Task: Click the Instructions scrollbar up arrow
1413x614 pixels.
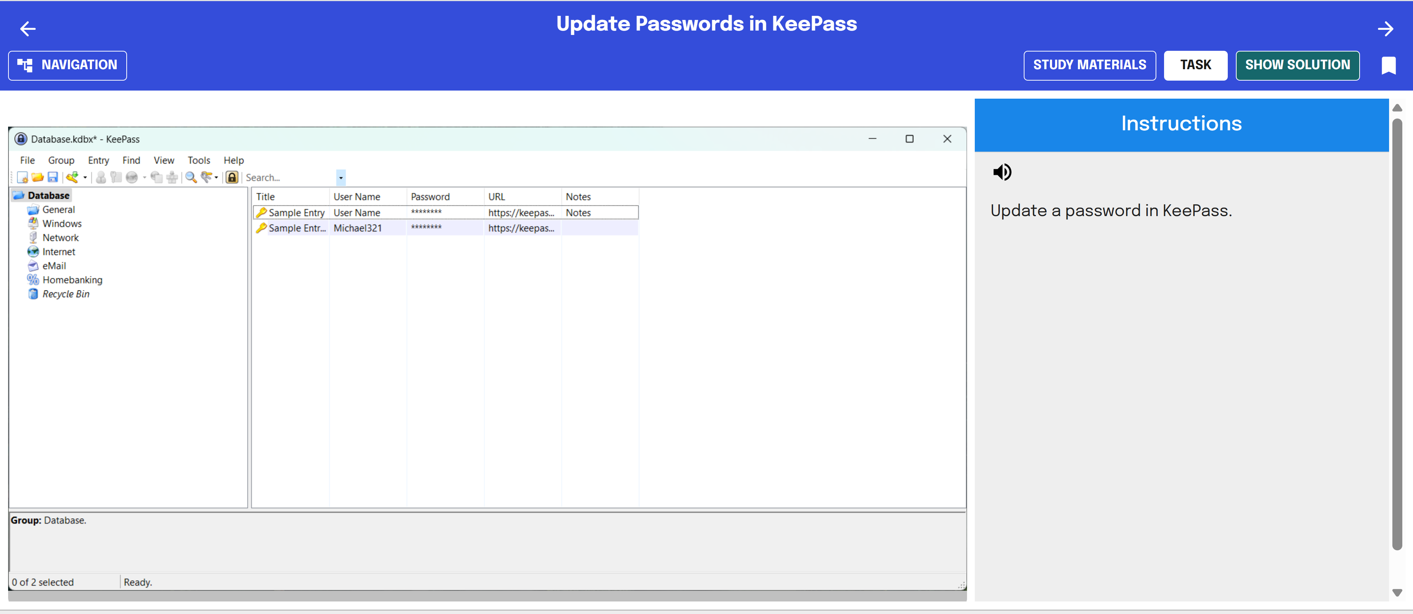Action: pos(1397,107)
